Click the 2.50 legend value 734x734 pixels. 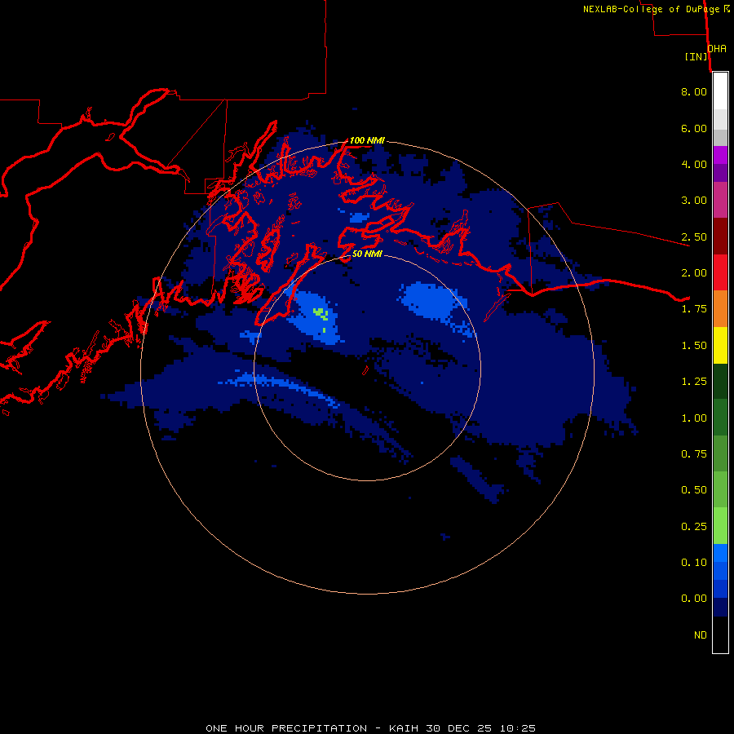[694, 237]
